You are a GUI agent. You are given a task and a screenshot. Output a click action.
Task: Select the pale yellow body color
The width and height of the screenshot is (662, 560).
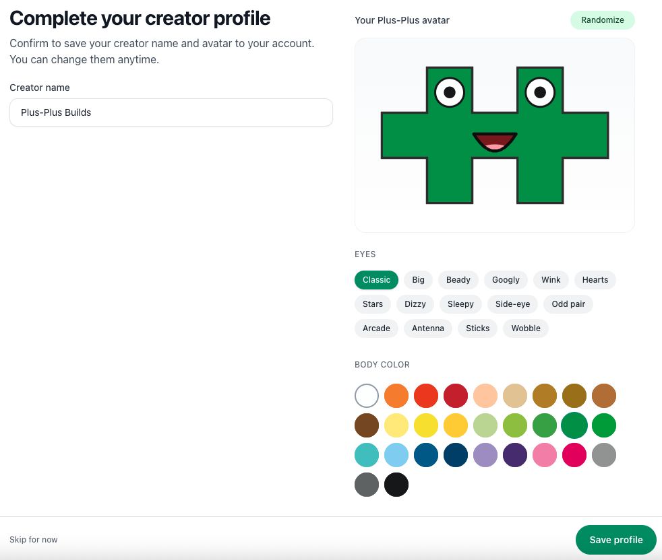[396, 425]
